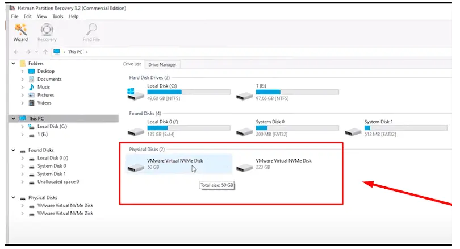Click usage bar of 1 (E:) drive
The image size is (460, 249).
click(297, 92)
